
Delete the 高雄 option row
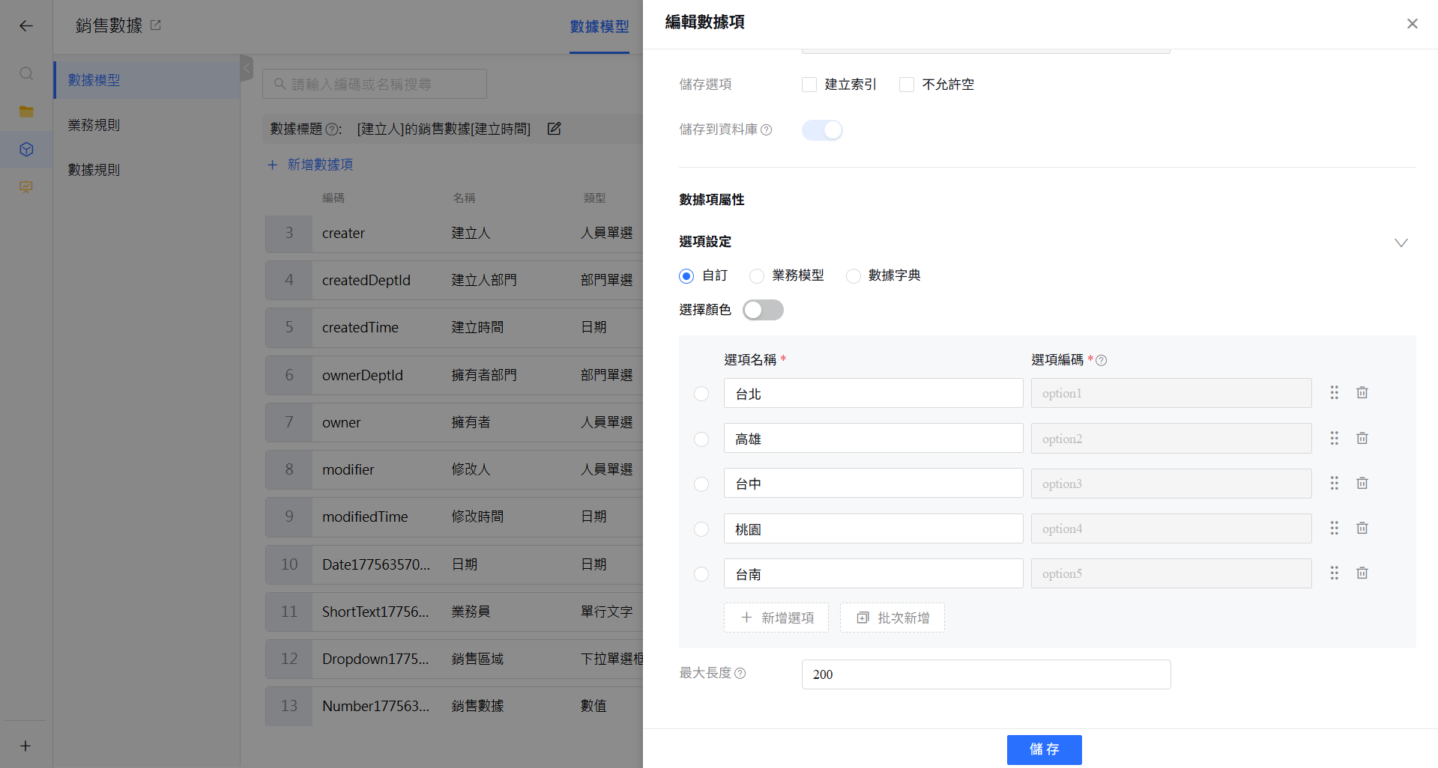(1362, 438)
